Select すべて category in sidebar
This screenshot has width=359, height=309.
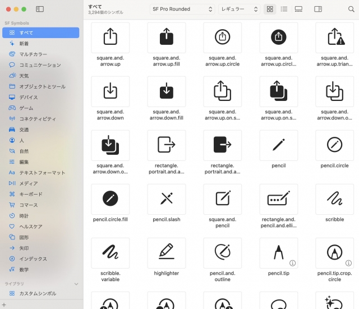point(41,33)
